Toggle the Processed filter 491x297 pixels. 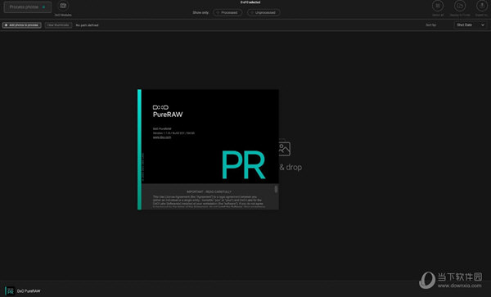pos(227,12)
